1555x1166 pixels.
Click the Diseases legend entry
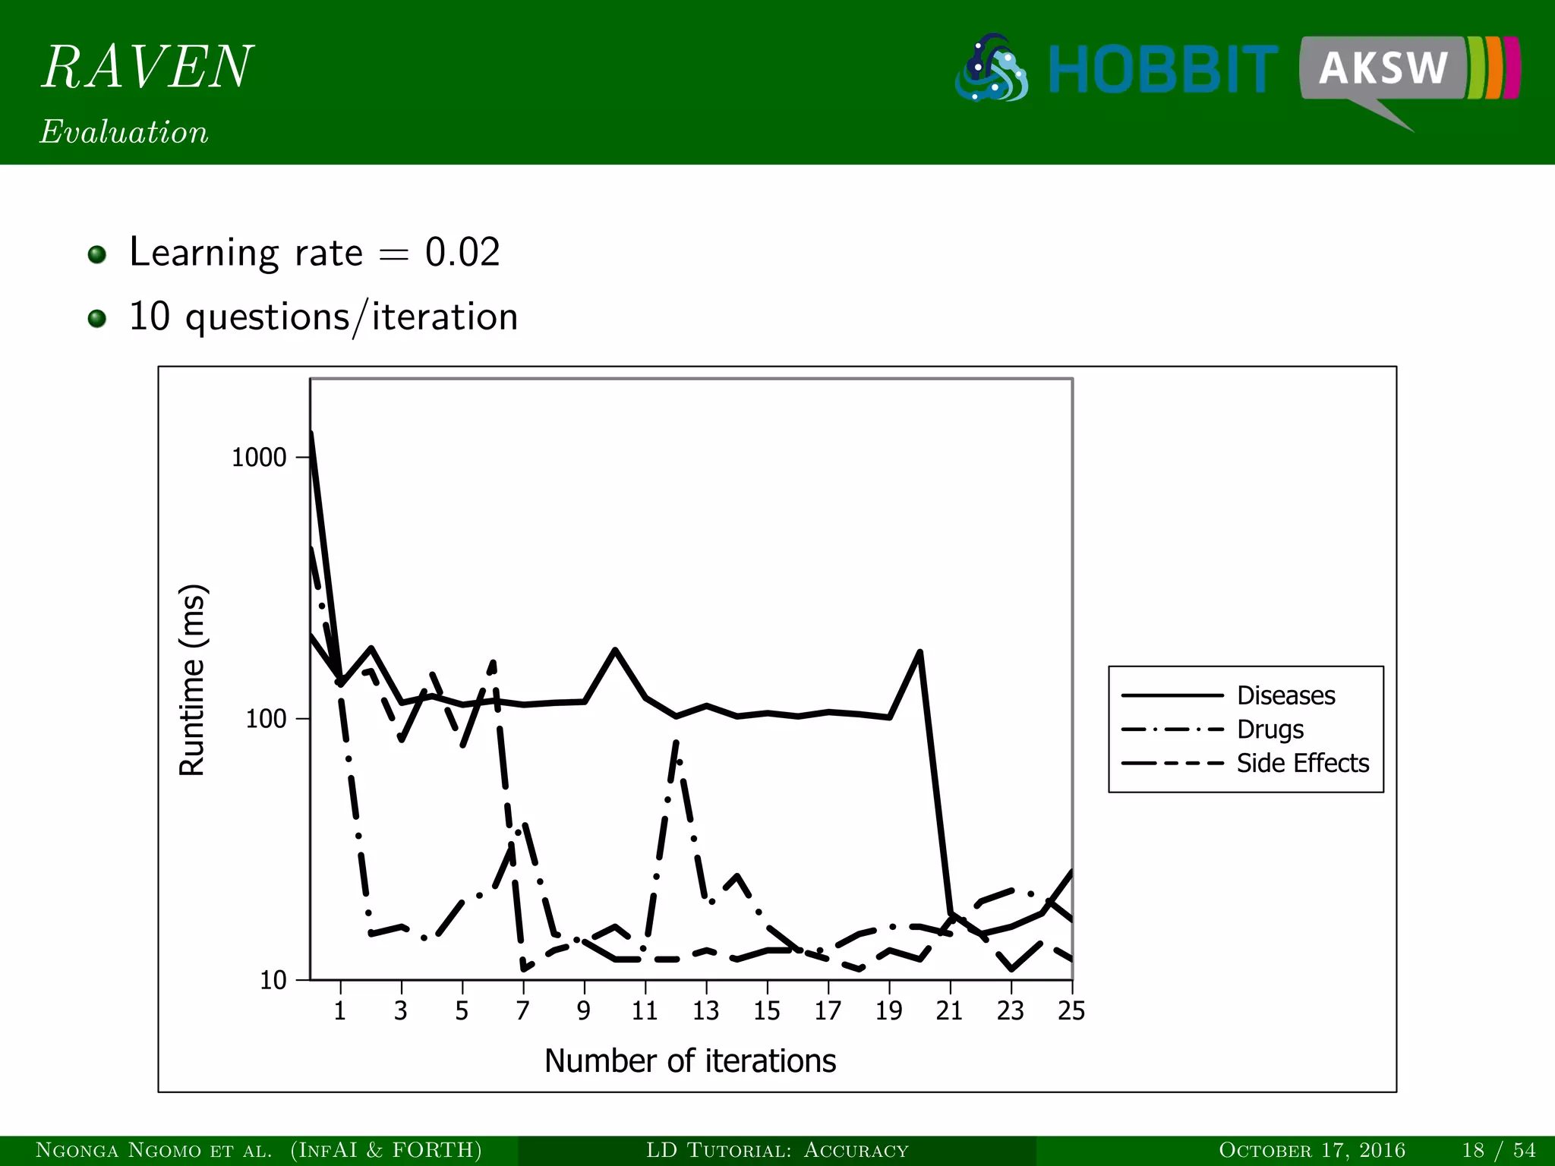click(1228, 695)
